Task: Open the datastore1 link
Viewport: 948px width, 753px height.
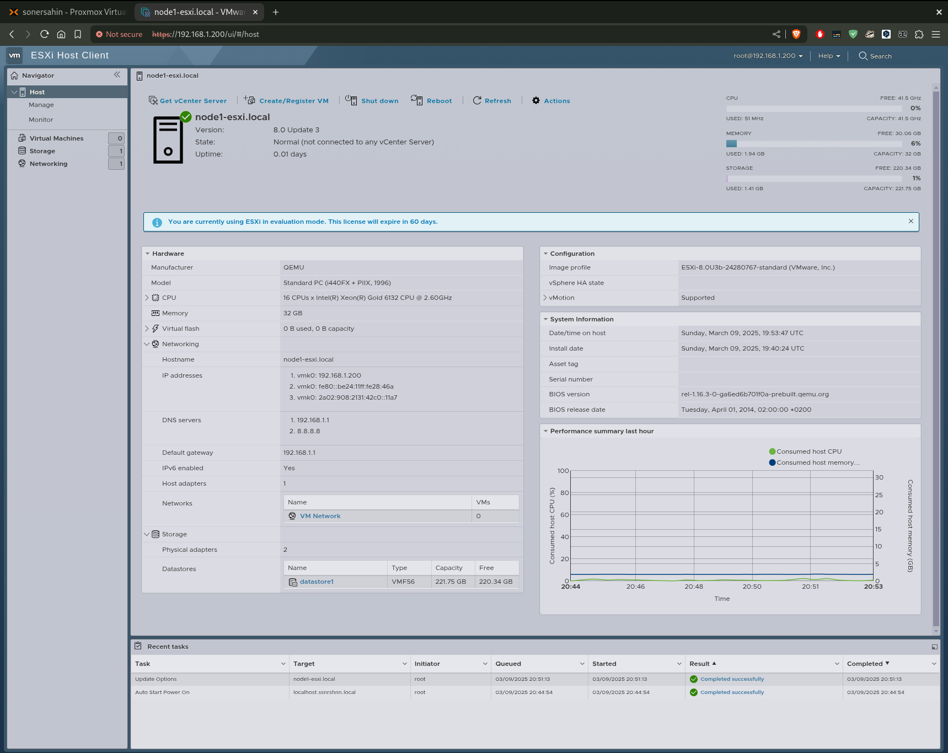Action: 317,582
